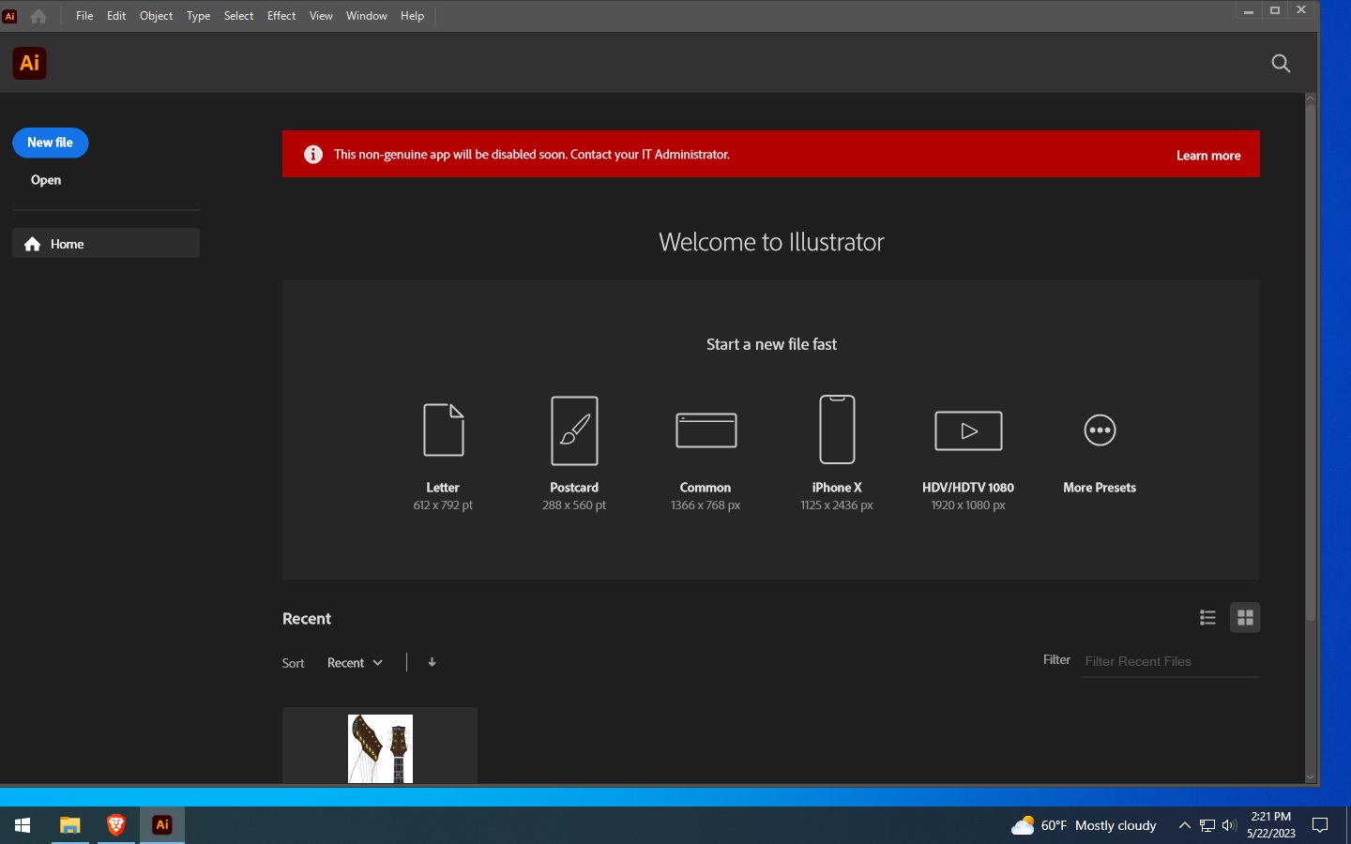This screenshot has width=1351, height=844.
Task: Open the File menu
Action: tap(84, 16)
